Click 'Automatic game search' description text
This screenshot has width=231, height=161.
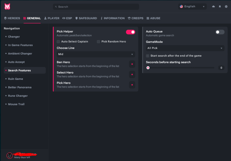[x=160, y=35]
